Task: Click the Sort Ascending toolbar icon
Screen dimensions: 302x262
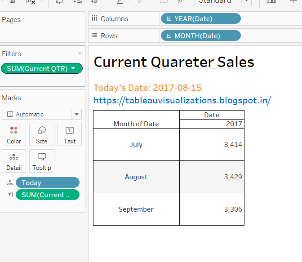Action: point(78,1)
